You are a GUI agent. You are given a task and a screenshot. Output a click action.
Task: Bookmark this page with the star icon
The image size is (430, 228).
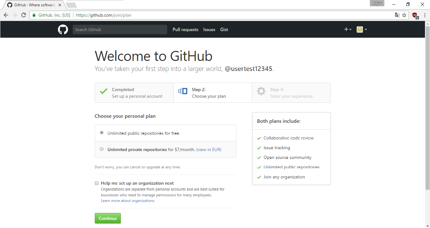click(x=405, y=15)
